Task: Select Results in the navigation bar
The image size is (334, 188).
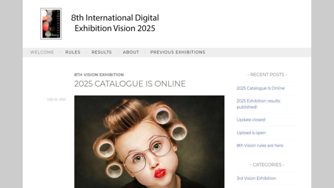Action: [x=101, y=52]
